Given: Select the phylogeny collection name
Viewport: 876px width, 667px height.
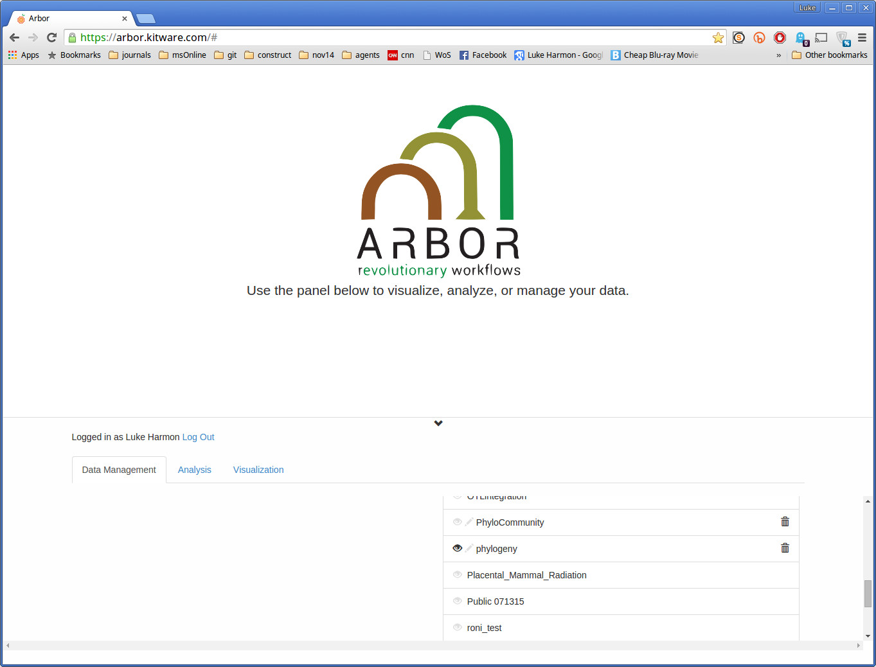Looking at the screenshot, I should tap(496, 549).
